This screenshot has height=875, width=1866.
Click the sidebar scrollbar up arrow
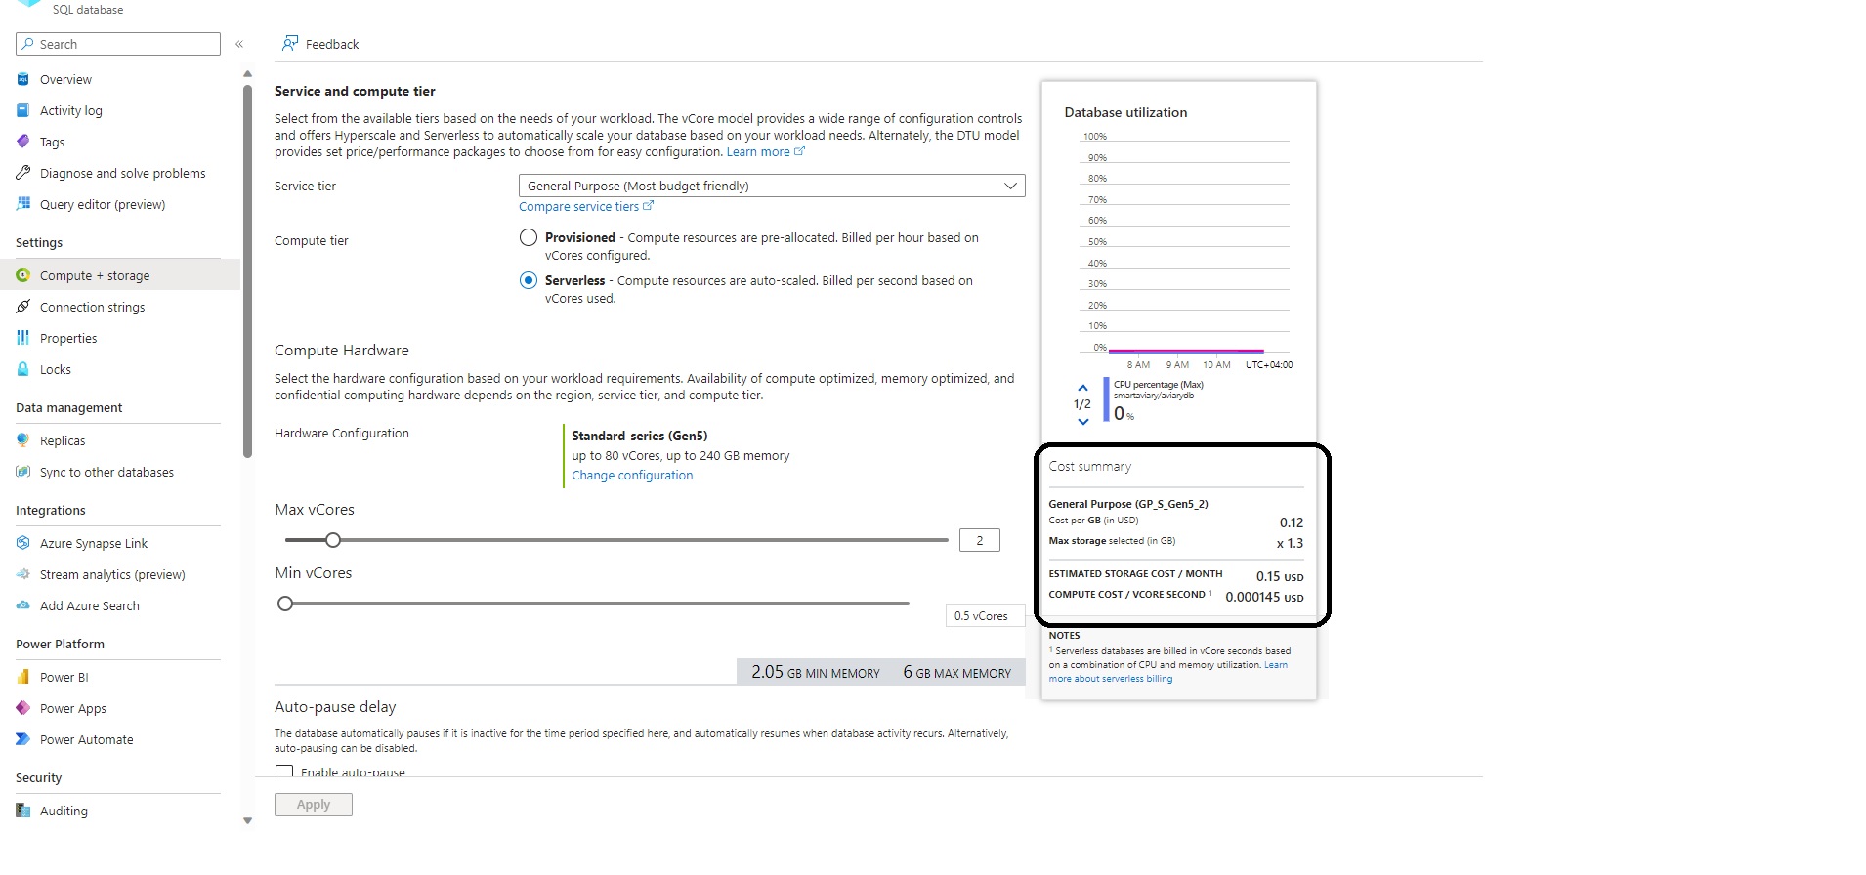point(247,73)
